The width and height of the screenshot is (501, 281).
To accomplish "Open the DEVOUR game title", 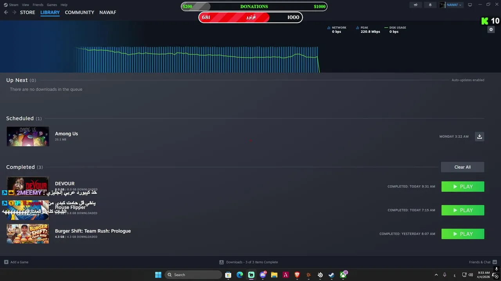I will coord(65,183).
